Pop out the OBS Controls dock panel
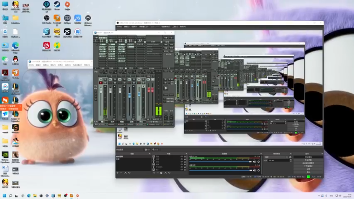Image resolution: width=354 pixels, height=199 pixels. point(322,153)
